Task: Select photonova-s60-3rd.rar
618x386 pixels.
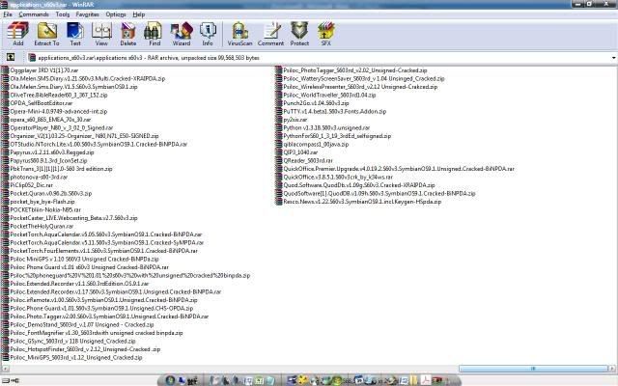Action: (35, 177)
